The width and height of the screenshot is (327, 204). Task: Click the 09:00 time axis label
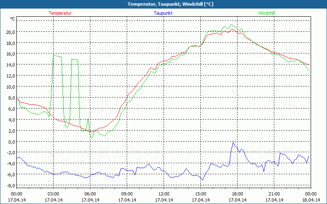127,194
